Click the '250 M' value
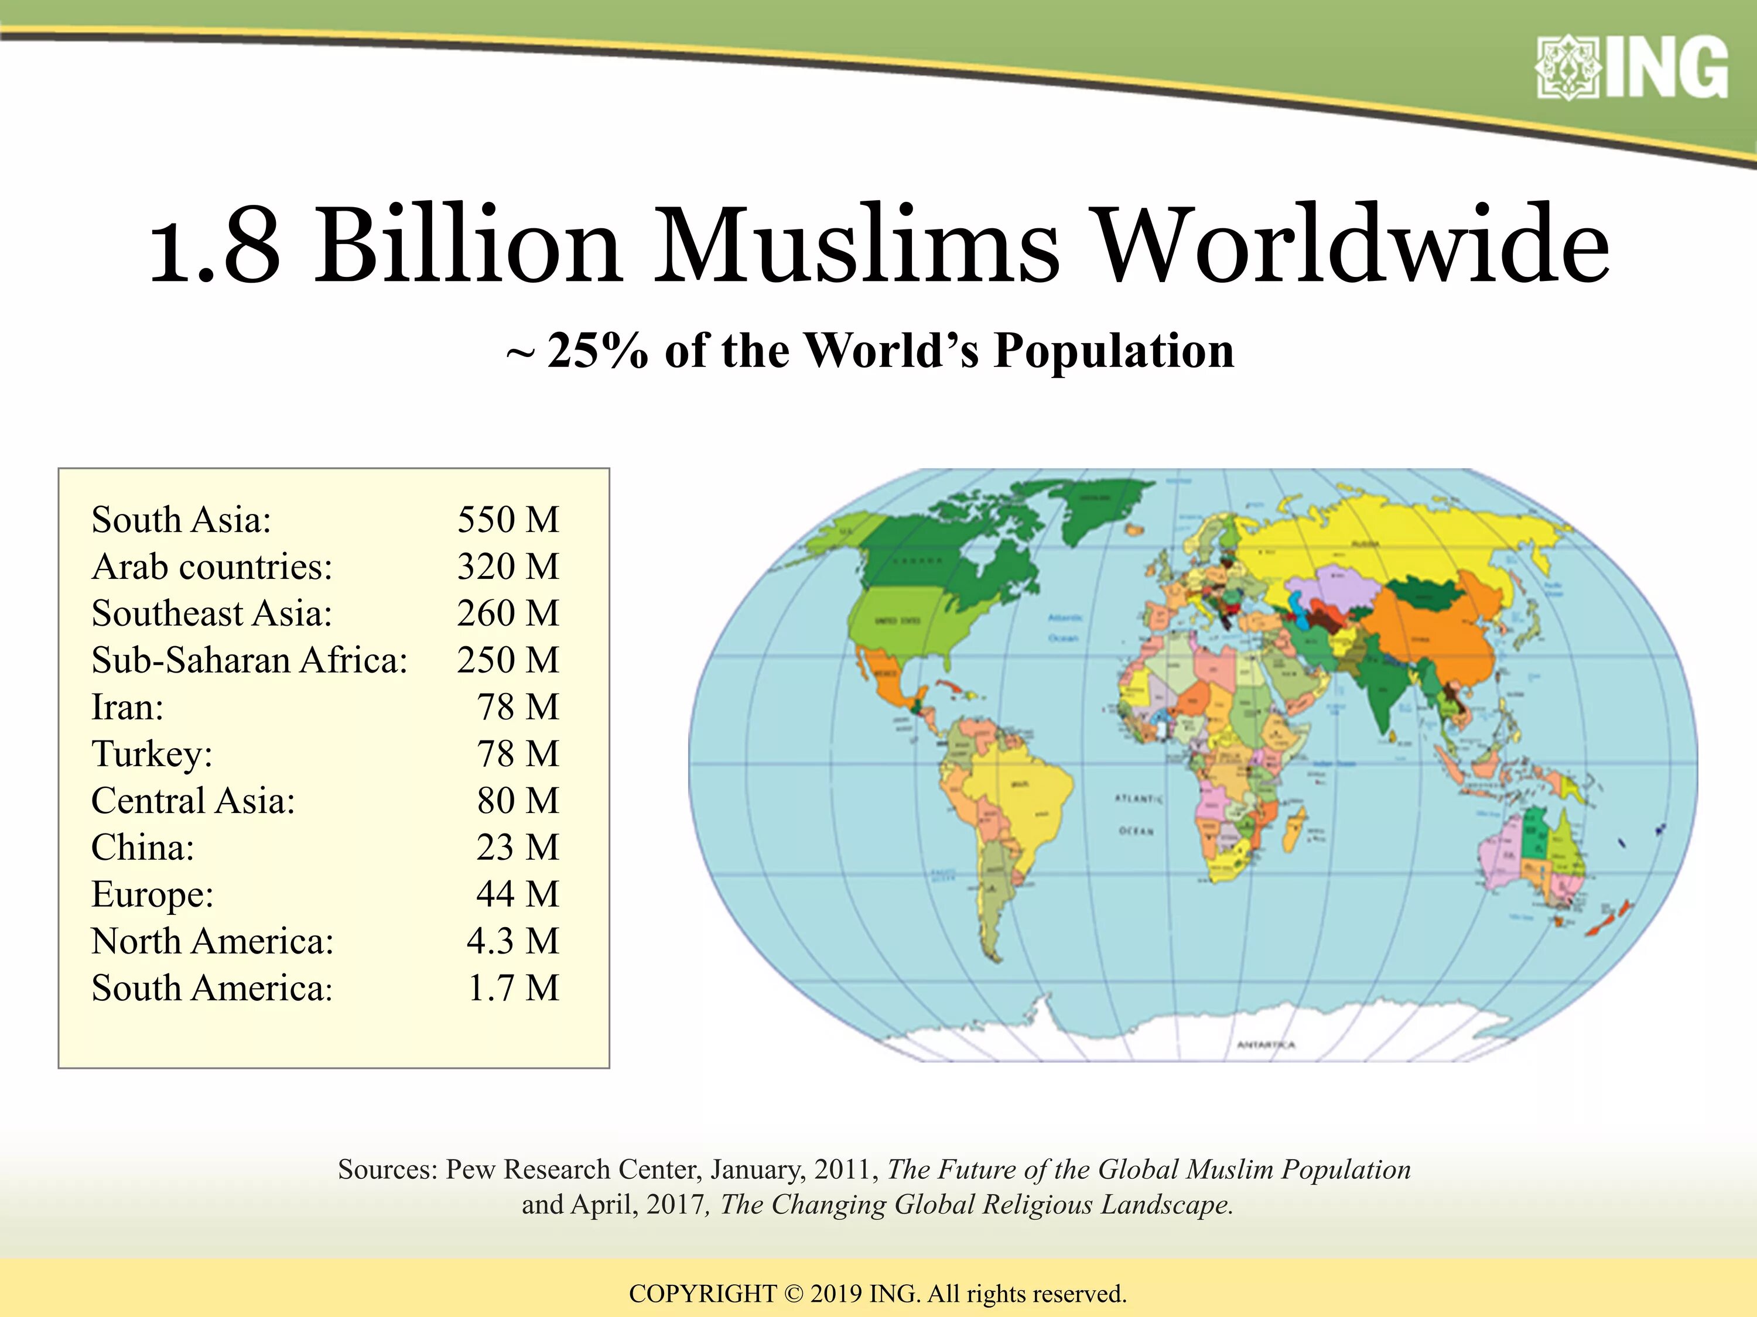 click(x=508, y=660)
